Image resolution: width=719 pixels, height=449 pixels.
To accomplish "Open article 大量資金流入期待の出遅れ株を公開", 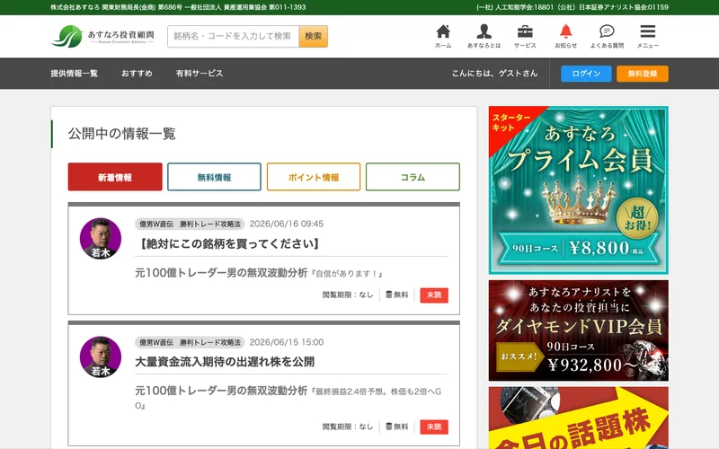I will pyautogui.click(x=225, y=362).
